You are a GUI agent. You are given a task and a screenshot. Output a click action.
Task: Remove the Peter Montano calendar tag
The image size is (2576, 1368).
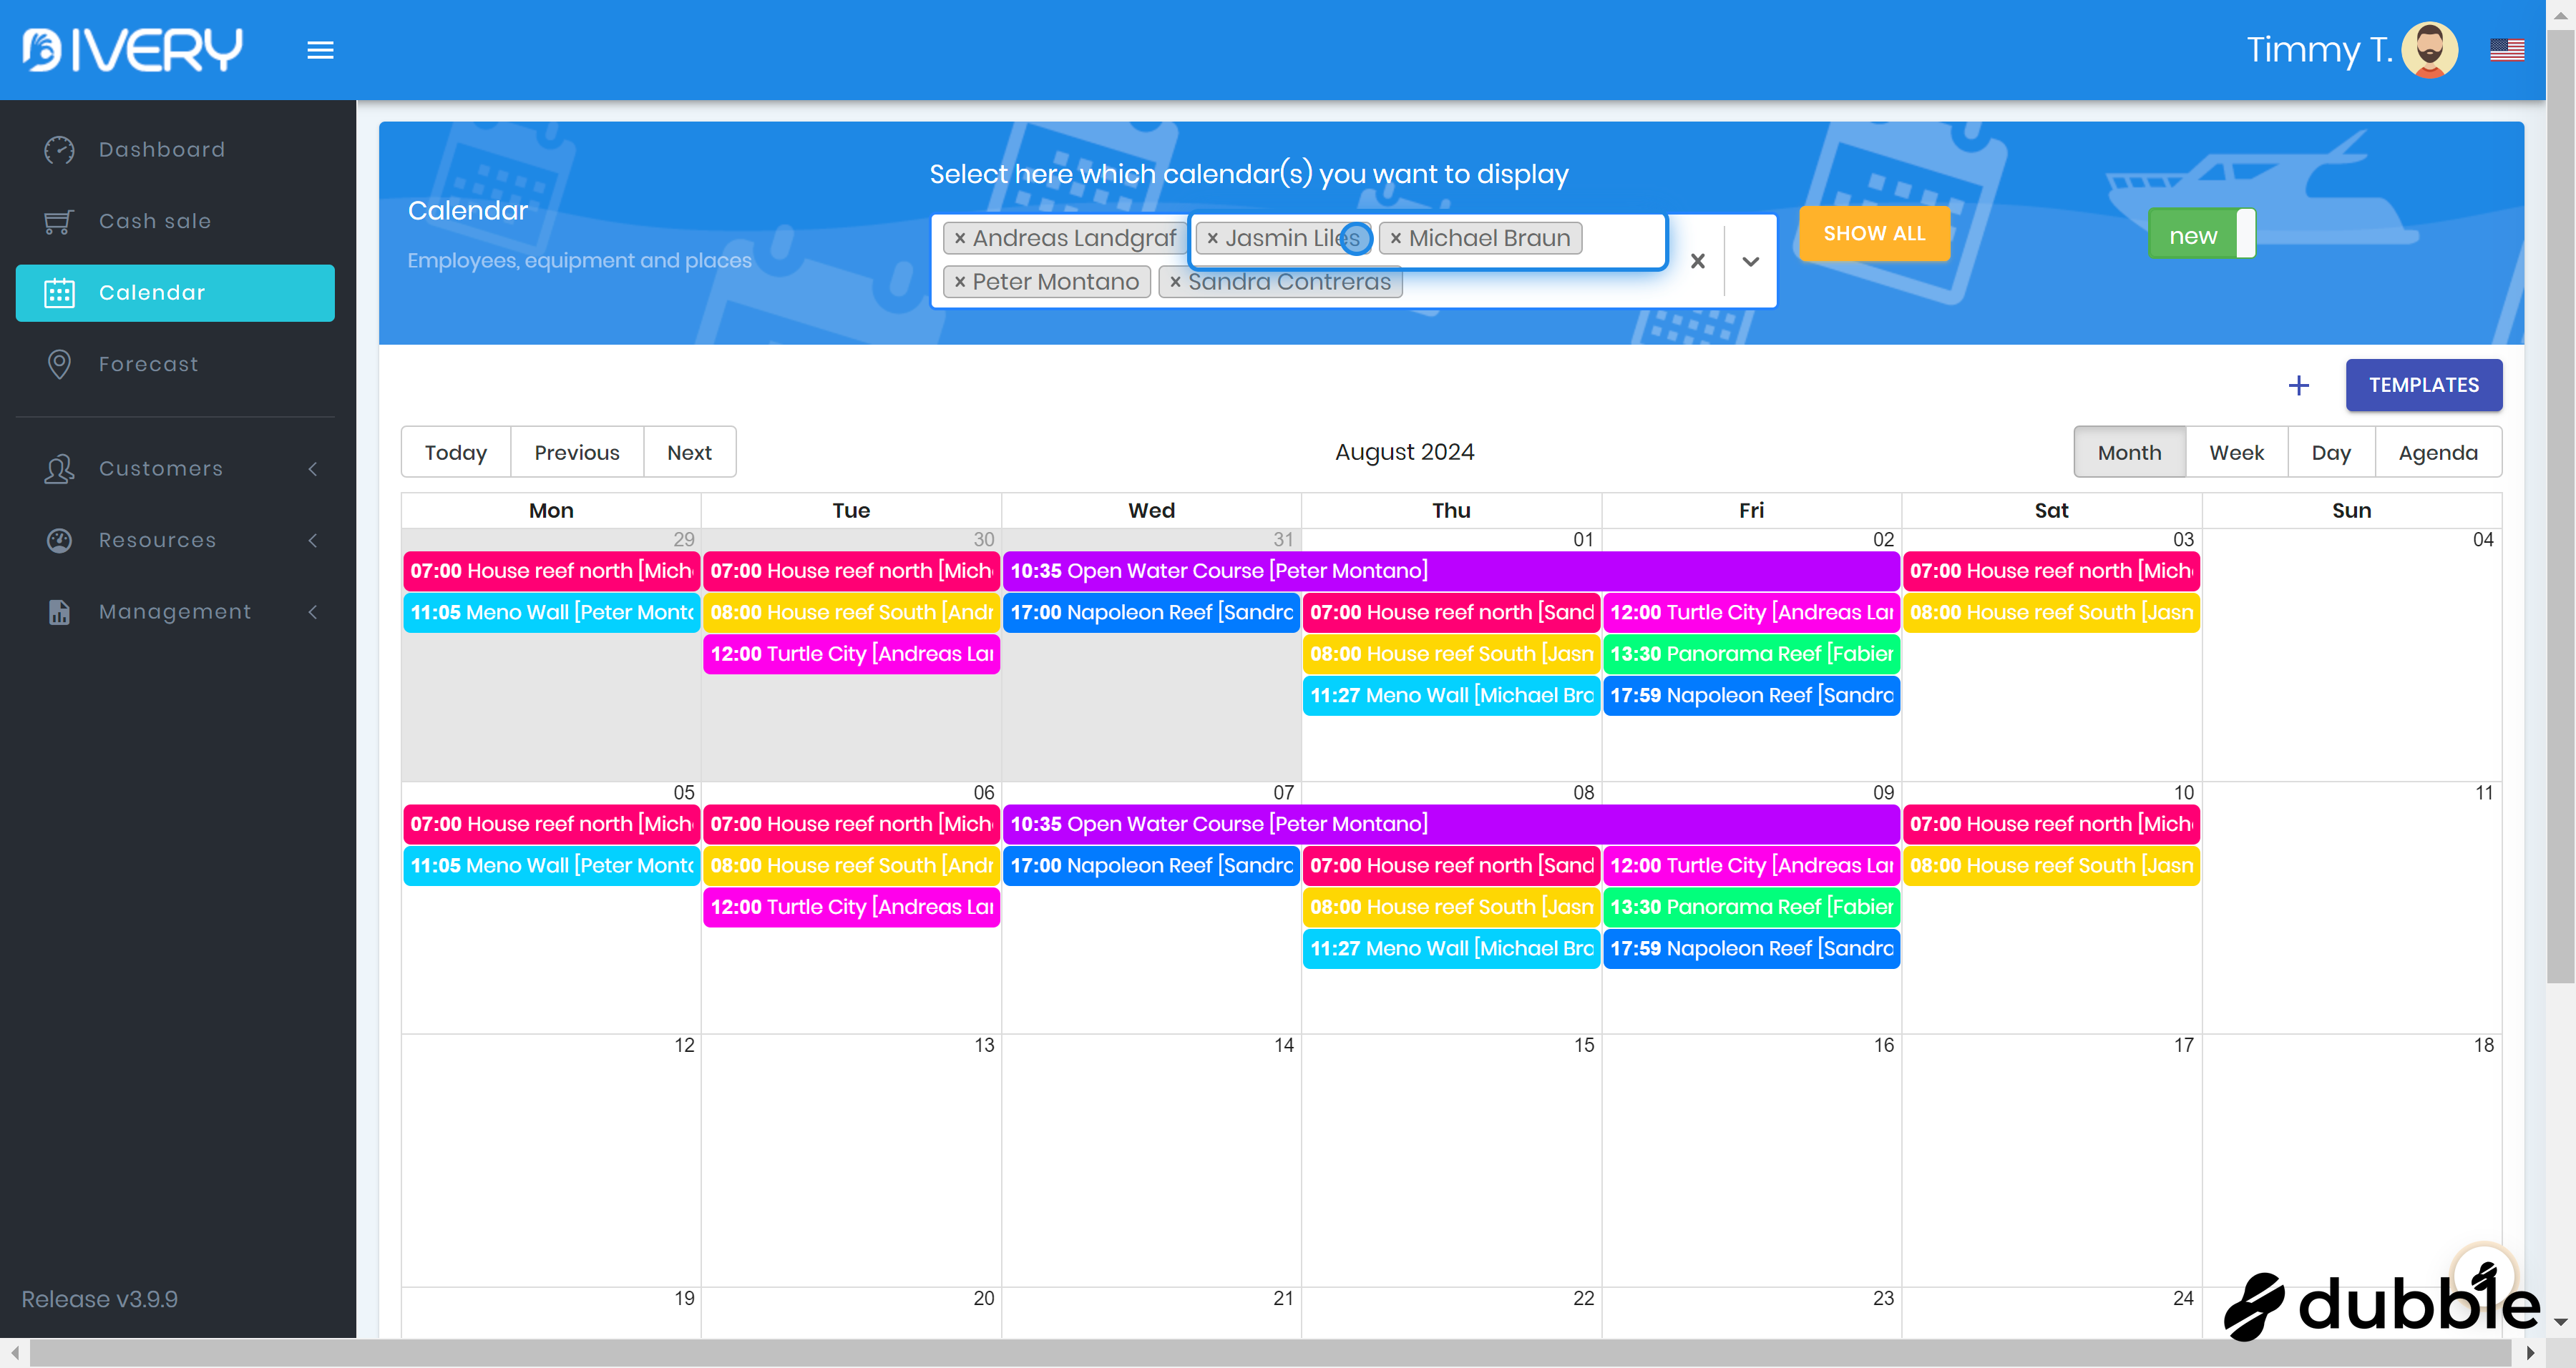tap(959, 282)
